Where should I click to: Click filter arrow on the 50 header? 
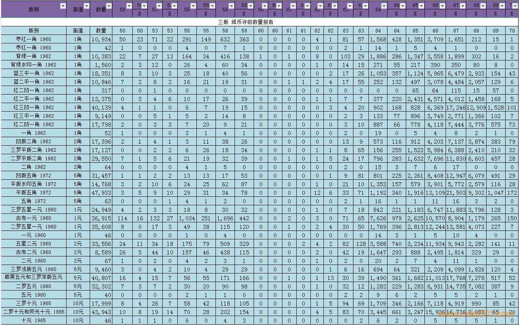pyautogui.click(x=129, y=6)
